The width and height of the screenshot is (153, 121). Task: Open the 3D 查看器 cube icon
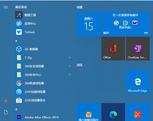pyautogui.click(x=19, y=49)
